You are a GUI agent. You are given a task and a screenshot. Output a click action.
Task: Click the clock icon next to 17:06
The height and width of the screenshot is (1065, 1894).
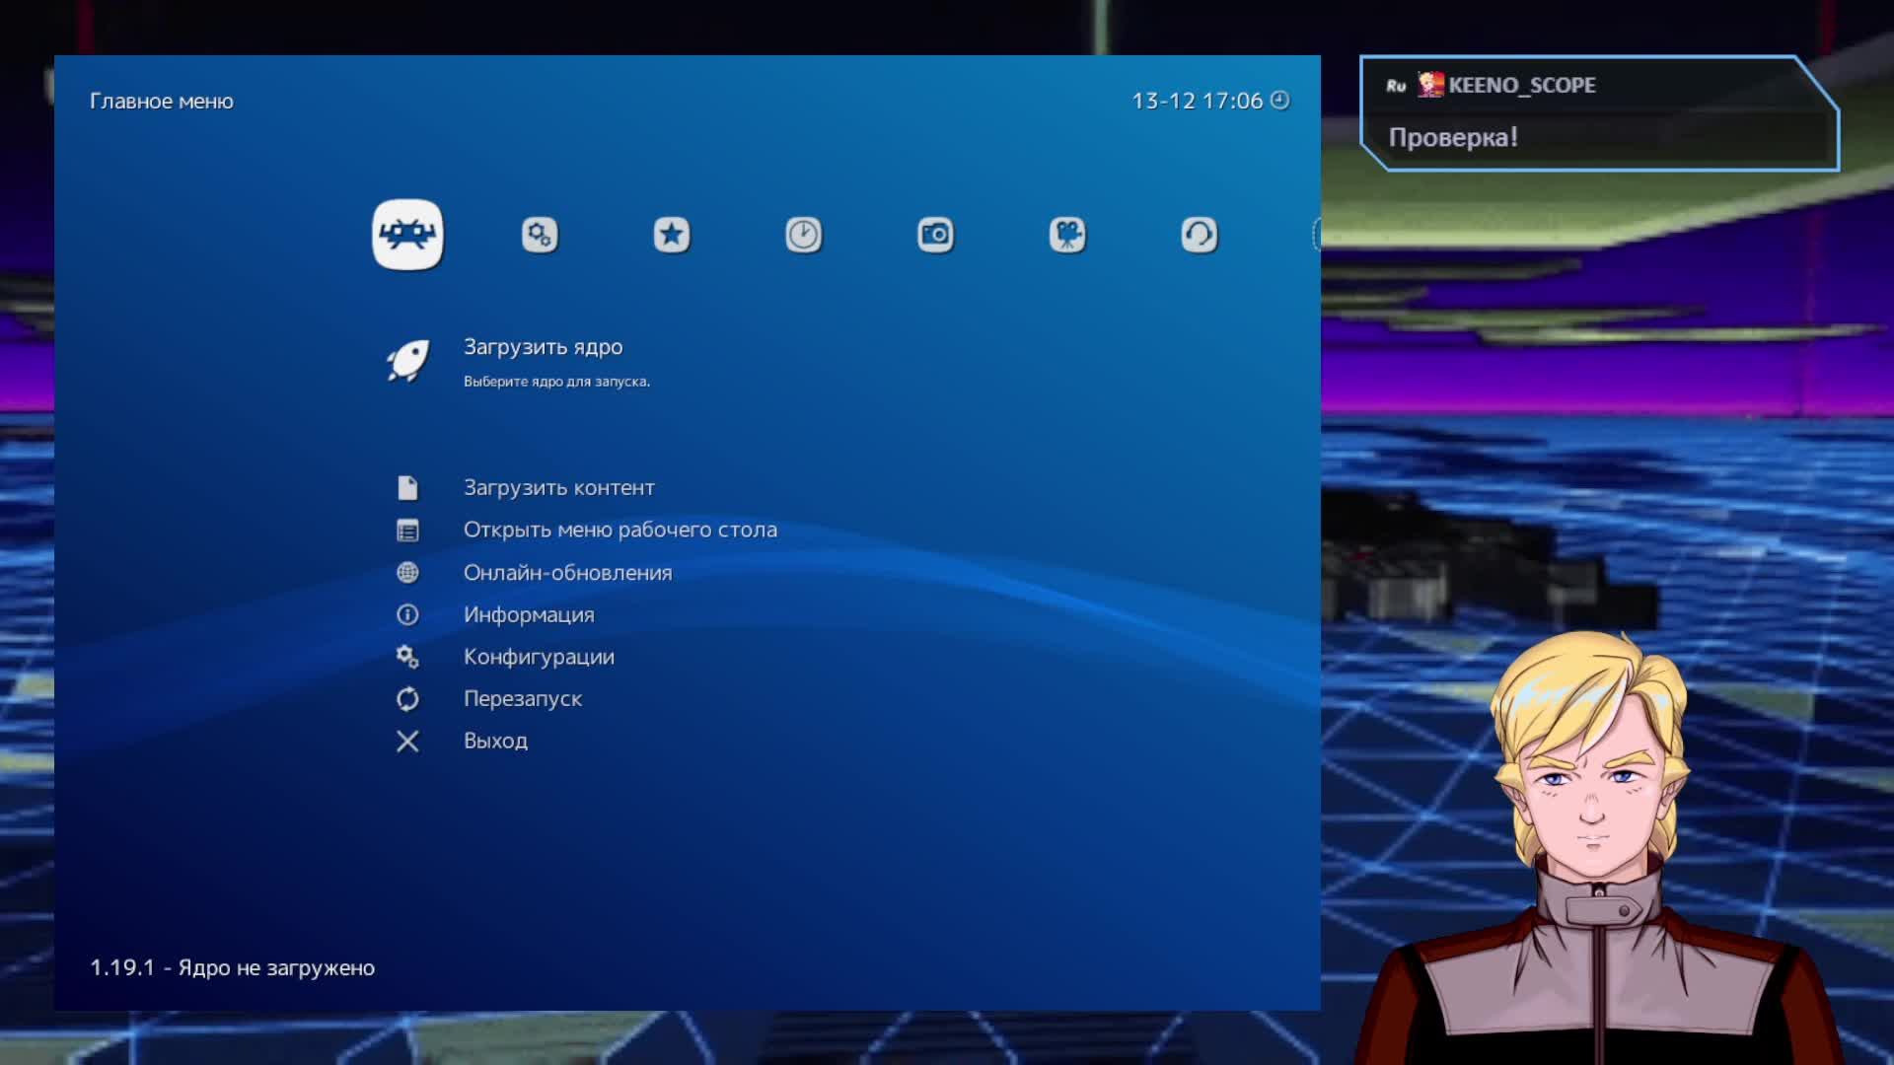tap(1279, 101)
